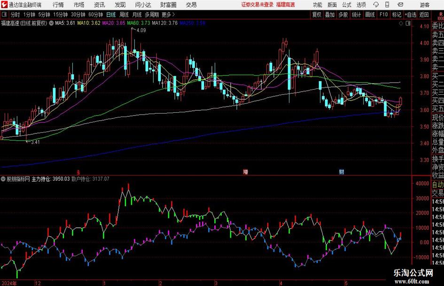Open the 发现 menu
Viewport: 444px width, 286px height.
tap(120, 5)
